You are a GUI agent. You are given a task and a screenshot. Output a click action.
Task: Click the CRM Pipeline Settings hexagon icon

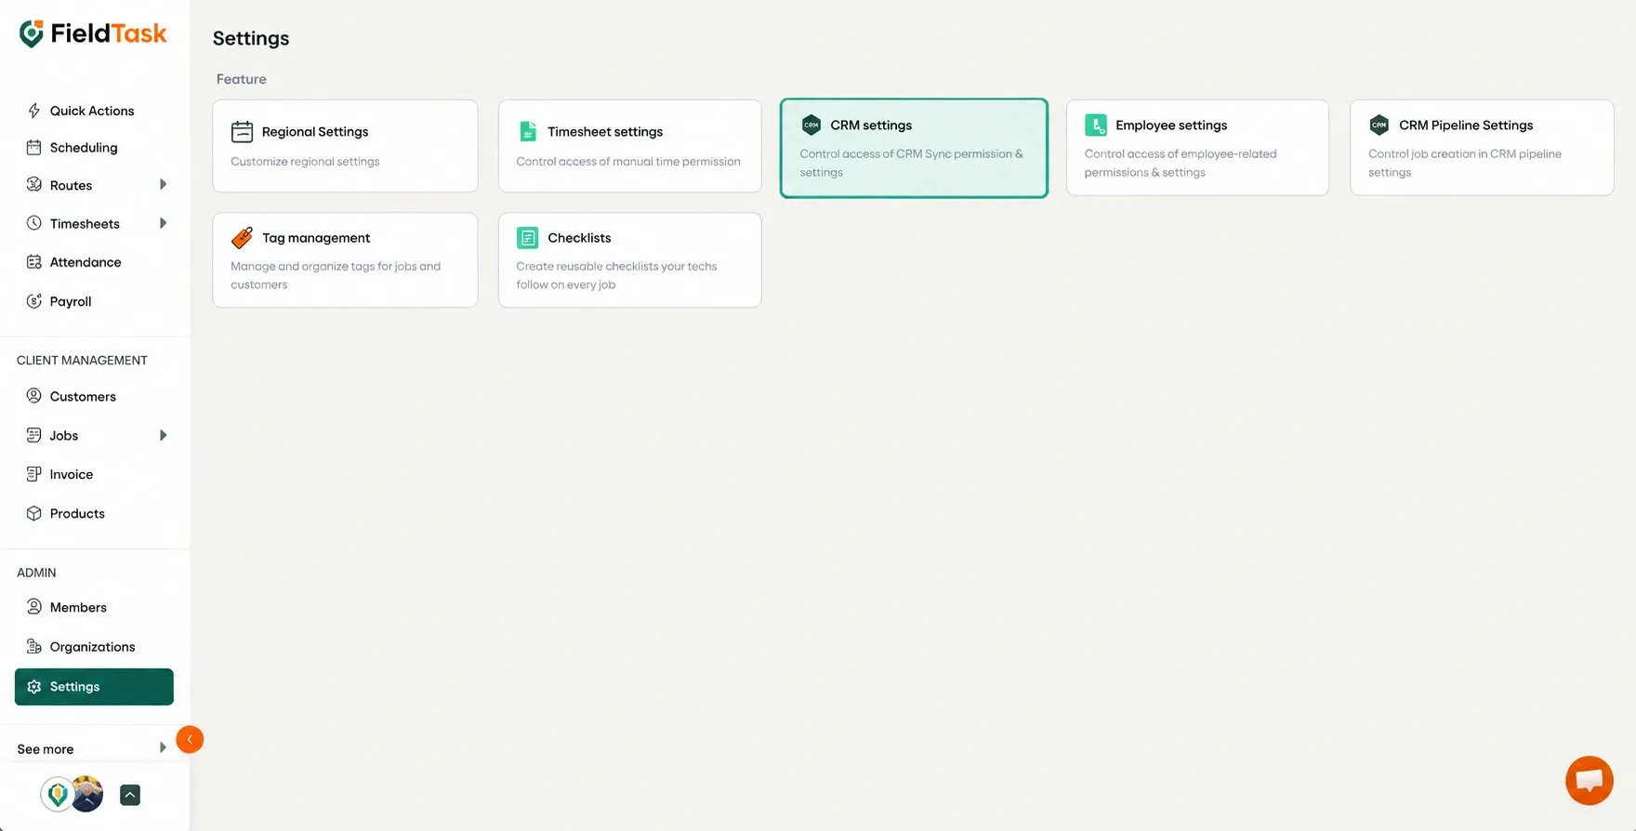(1379, 125)
